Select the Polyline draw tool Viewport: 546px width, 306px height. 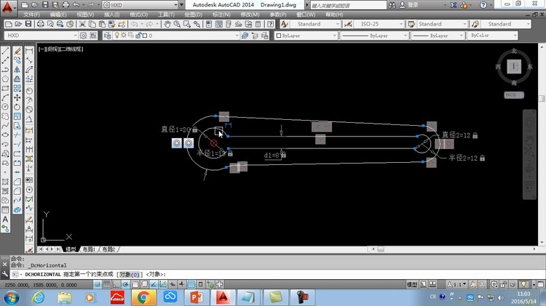5,70
